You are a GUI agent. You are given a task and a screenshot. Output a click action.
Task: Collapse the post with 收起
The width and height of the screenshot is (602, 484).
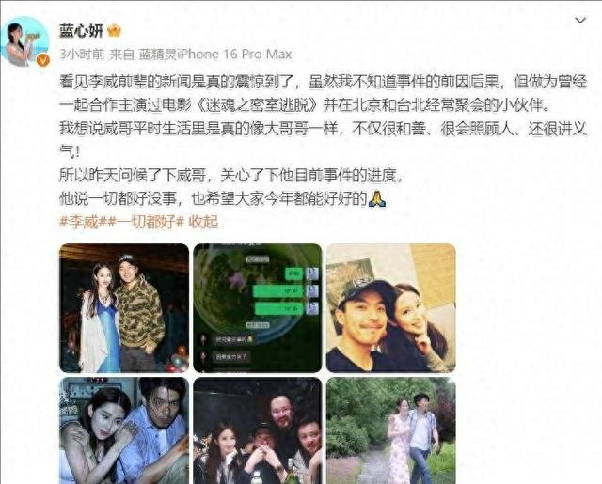point(203,222)
